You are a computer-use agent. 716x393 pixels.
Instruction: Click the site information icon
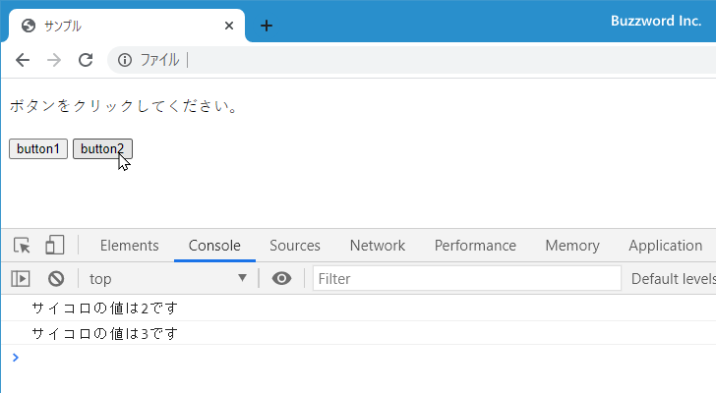tap(125, 60)
